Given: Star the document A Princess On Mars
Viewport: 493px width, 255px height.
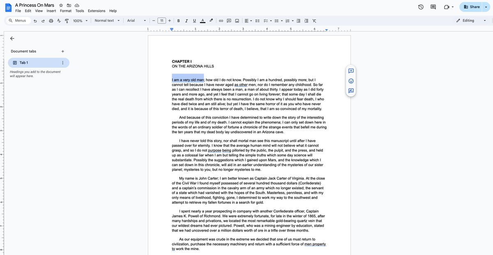Looking at the screenshot, I should (x=61, y=5).
